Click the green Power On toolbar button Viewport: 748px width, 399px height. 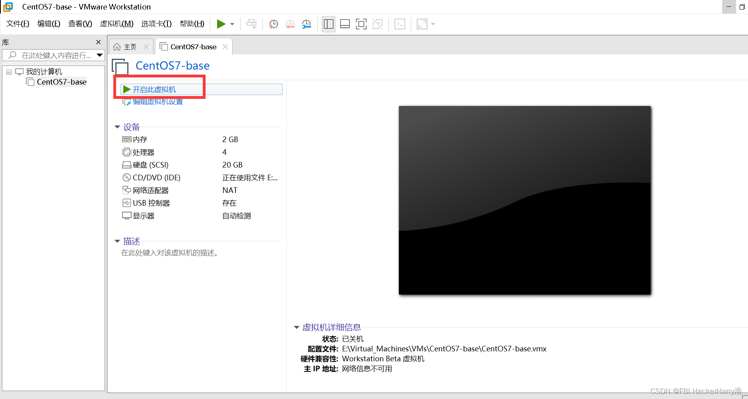(221, 24)
